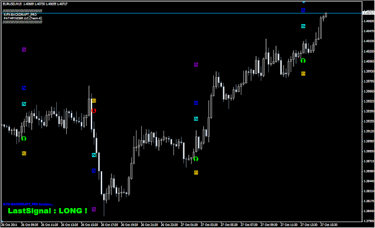
Task: Click the 1.40605 price axis label
Action: click(x=369, y=21)
